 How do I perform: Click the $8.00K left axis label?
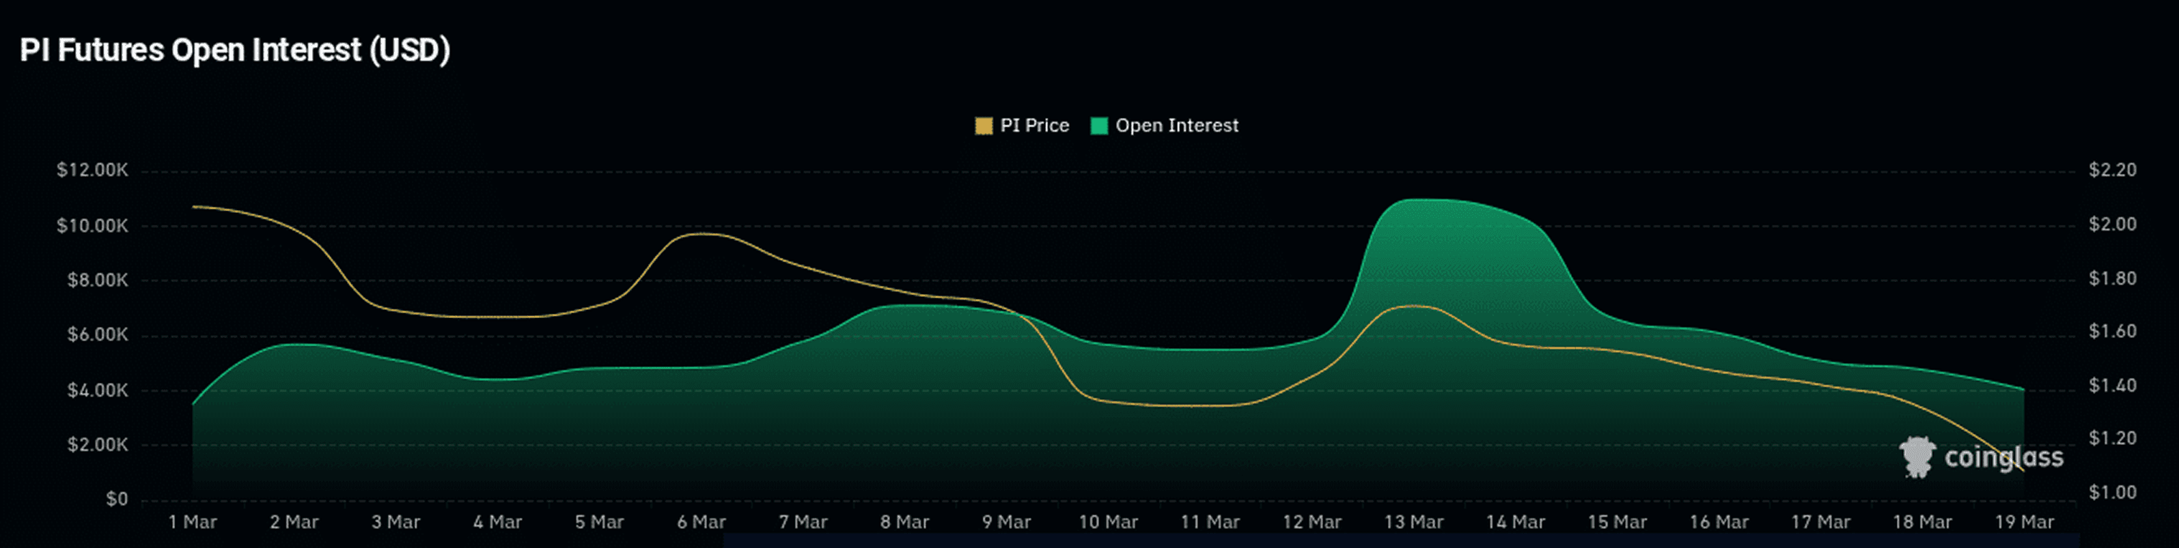coord(97,280)
